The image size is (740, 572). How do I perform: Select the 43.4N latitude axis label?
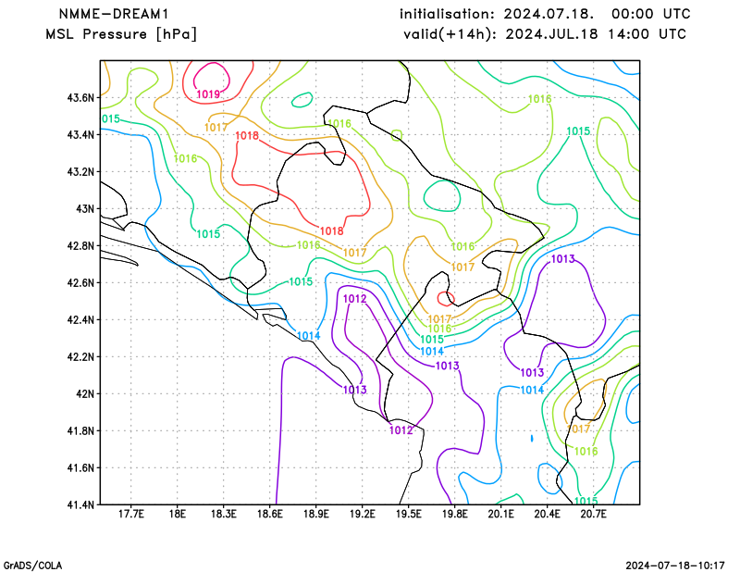(80, 134)
